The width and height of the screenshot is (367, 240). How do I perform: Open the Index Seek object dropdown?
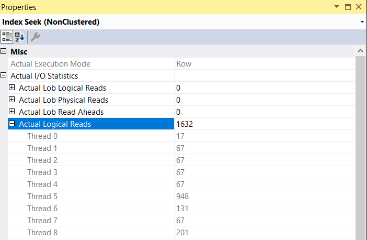(x=362, y=22)
